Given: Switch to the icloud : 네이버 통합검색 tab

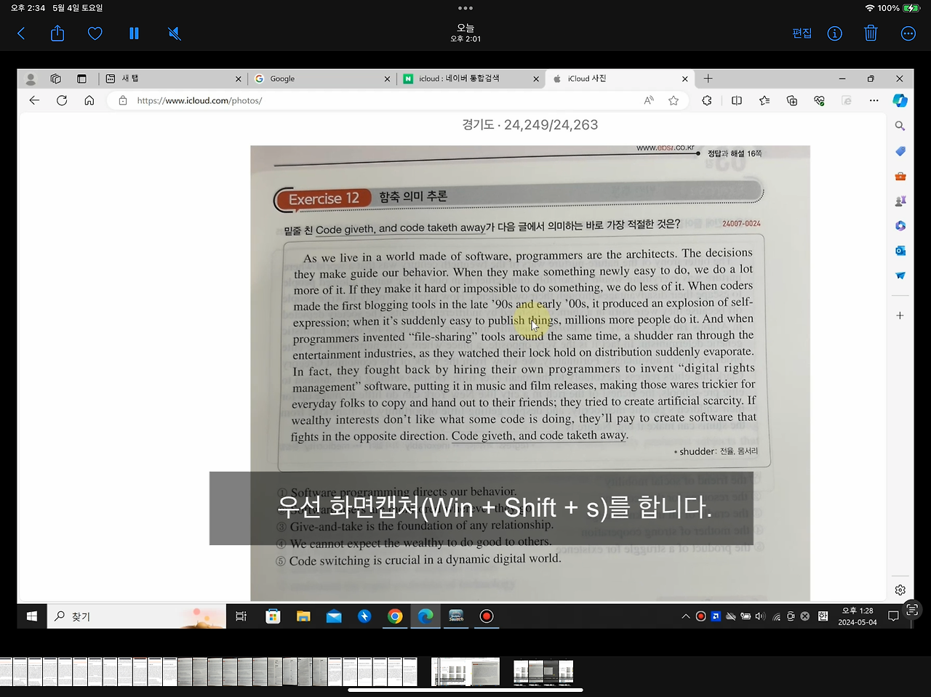Looking at the screenshot, I should click(471, 78).
